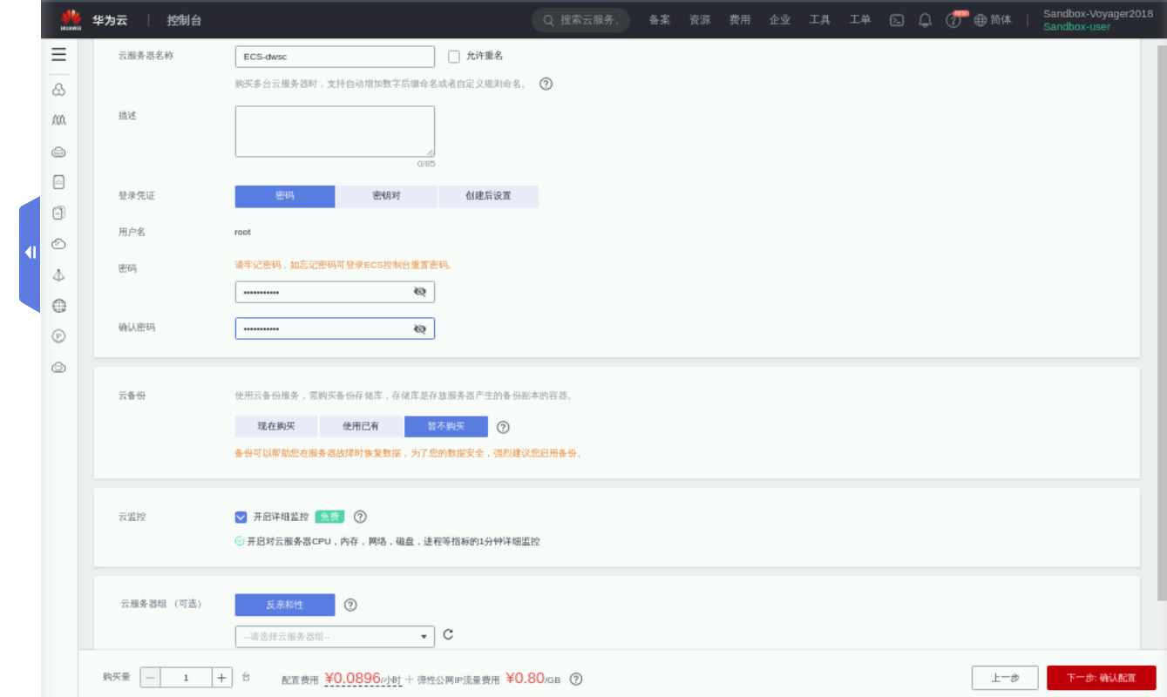Edit the ECS-dwsc server name field
Viewport: 1167px width, 697px height.
pyautogui.click(x=335, y=57)
